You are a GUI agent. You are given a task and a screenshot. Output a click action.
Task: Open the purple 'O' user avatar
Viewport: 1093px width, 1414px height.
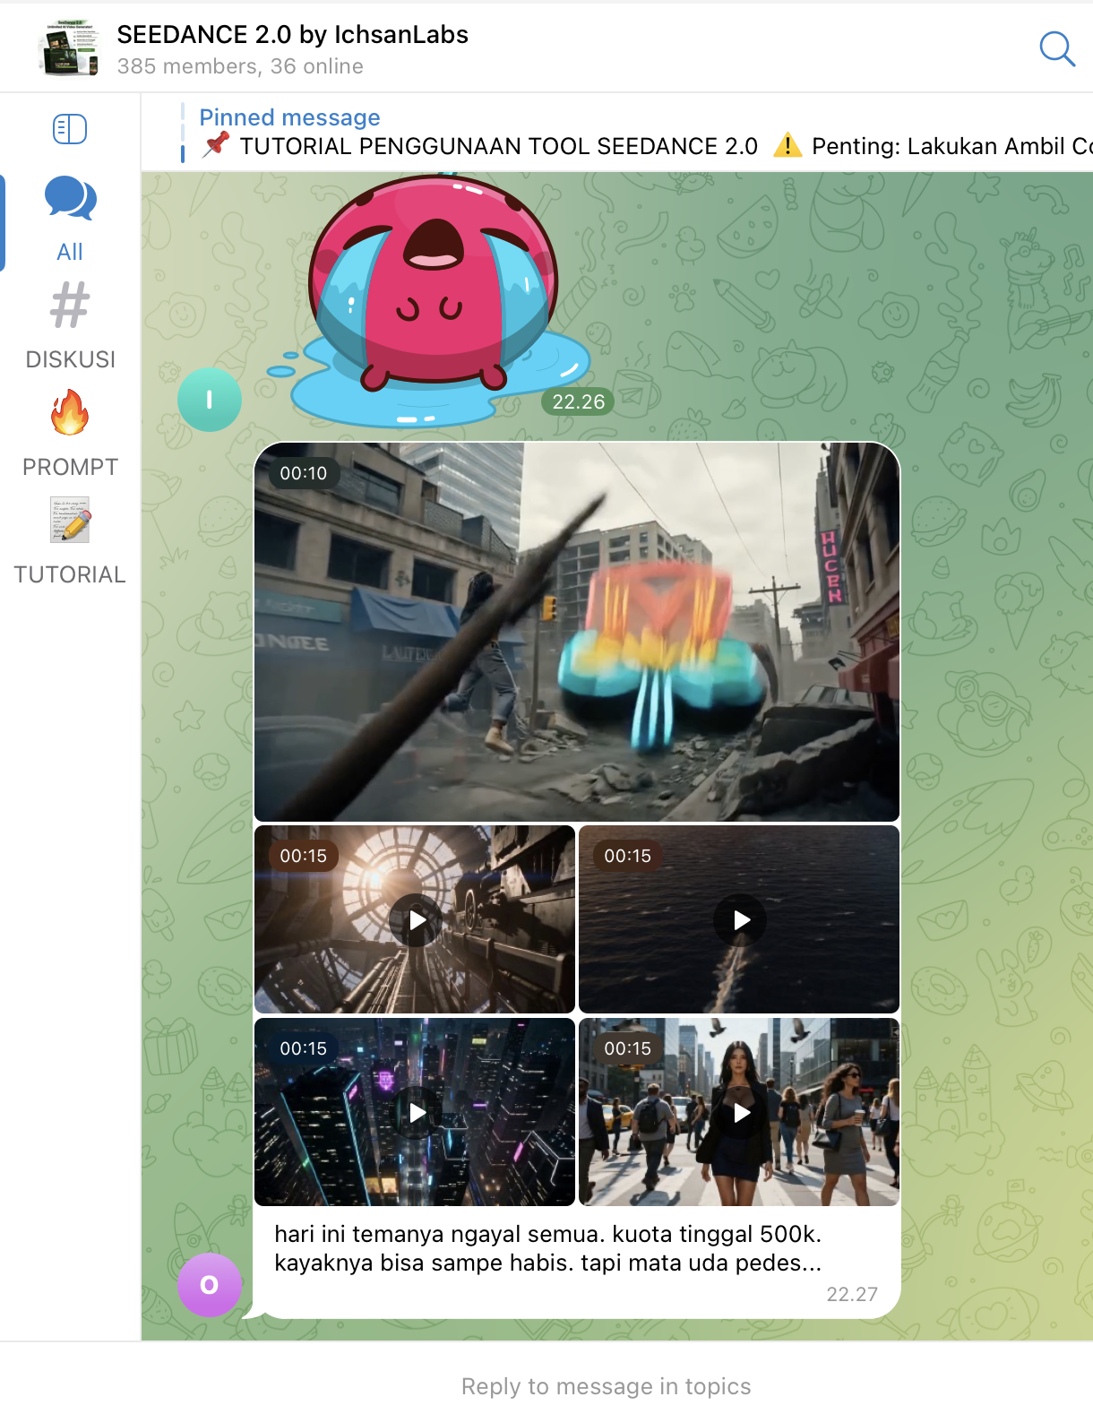point(210,1285)
